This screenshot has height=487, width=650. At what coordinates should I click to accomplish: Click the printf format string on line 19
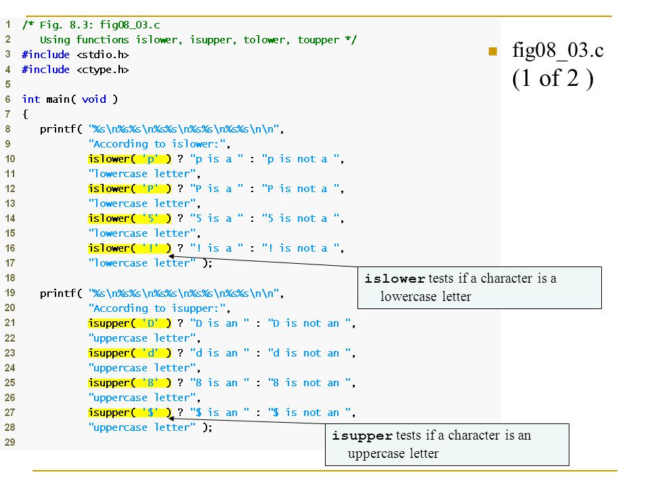(183, 294)
